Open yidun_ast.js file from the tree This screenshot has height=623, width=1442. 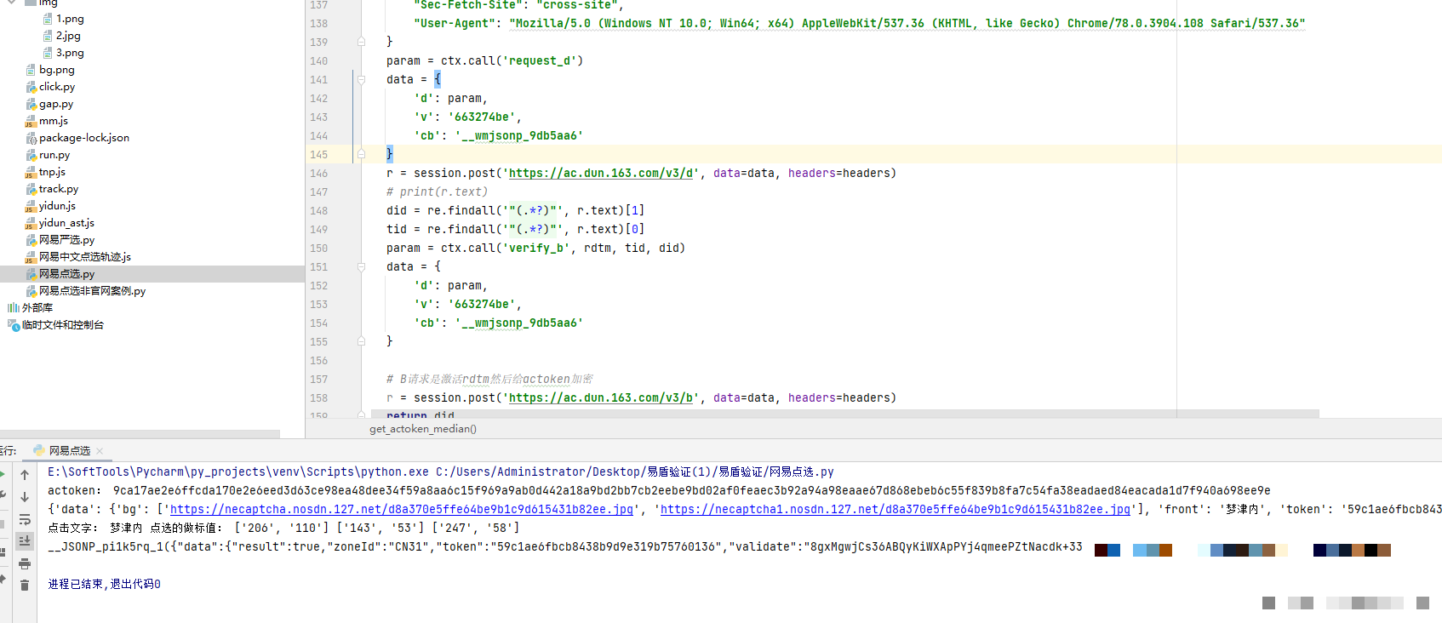pyautogui.click(x=66, y=223)
